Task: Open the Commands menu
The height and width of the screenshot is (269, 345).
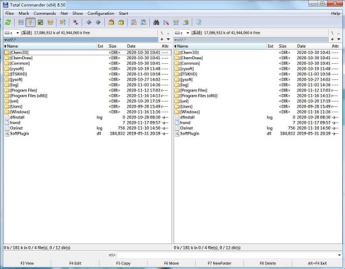Action: [44, 13]
